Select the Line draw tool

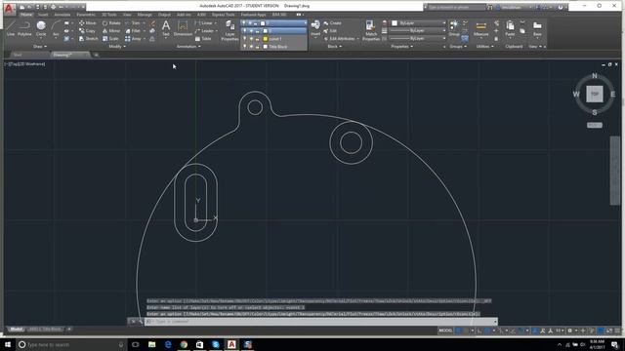pos(11,28)
